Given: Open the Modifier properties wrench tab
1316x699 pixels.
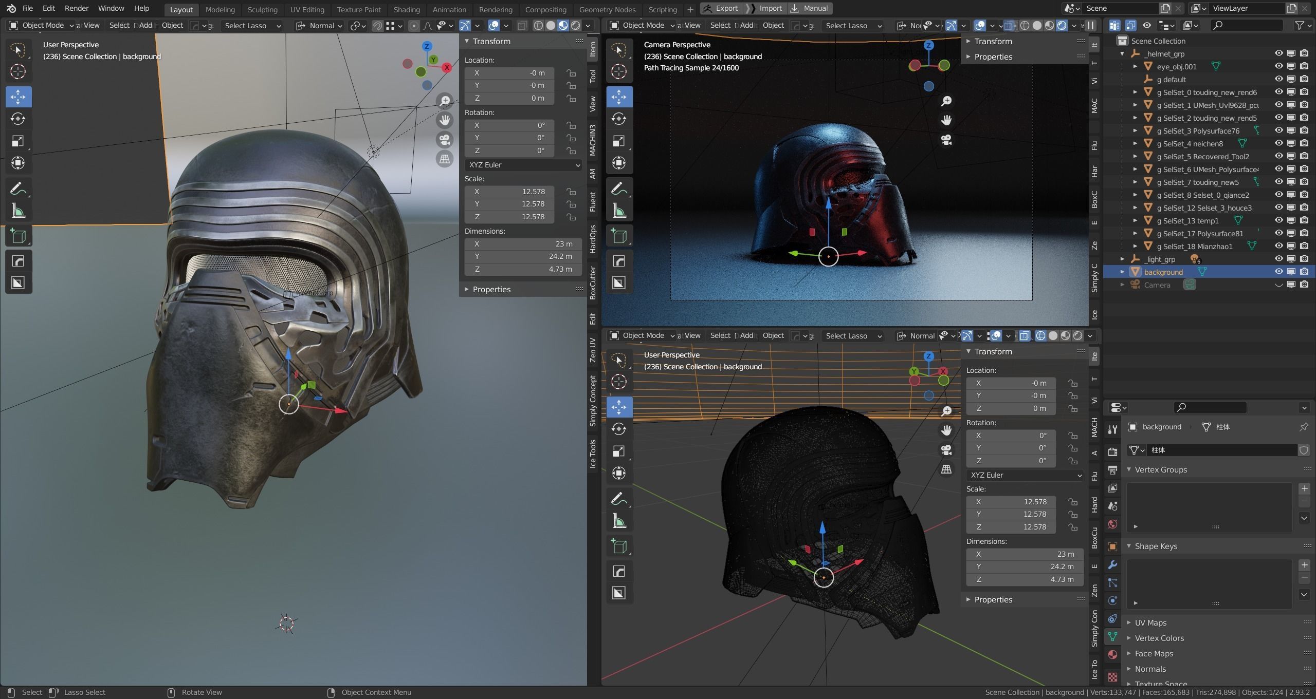Looking at the screenshot, I should click(x=1113, y=564).
